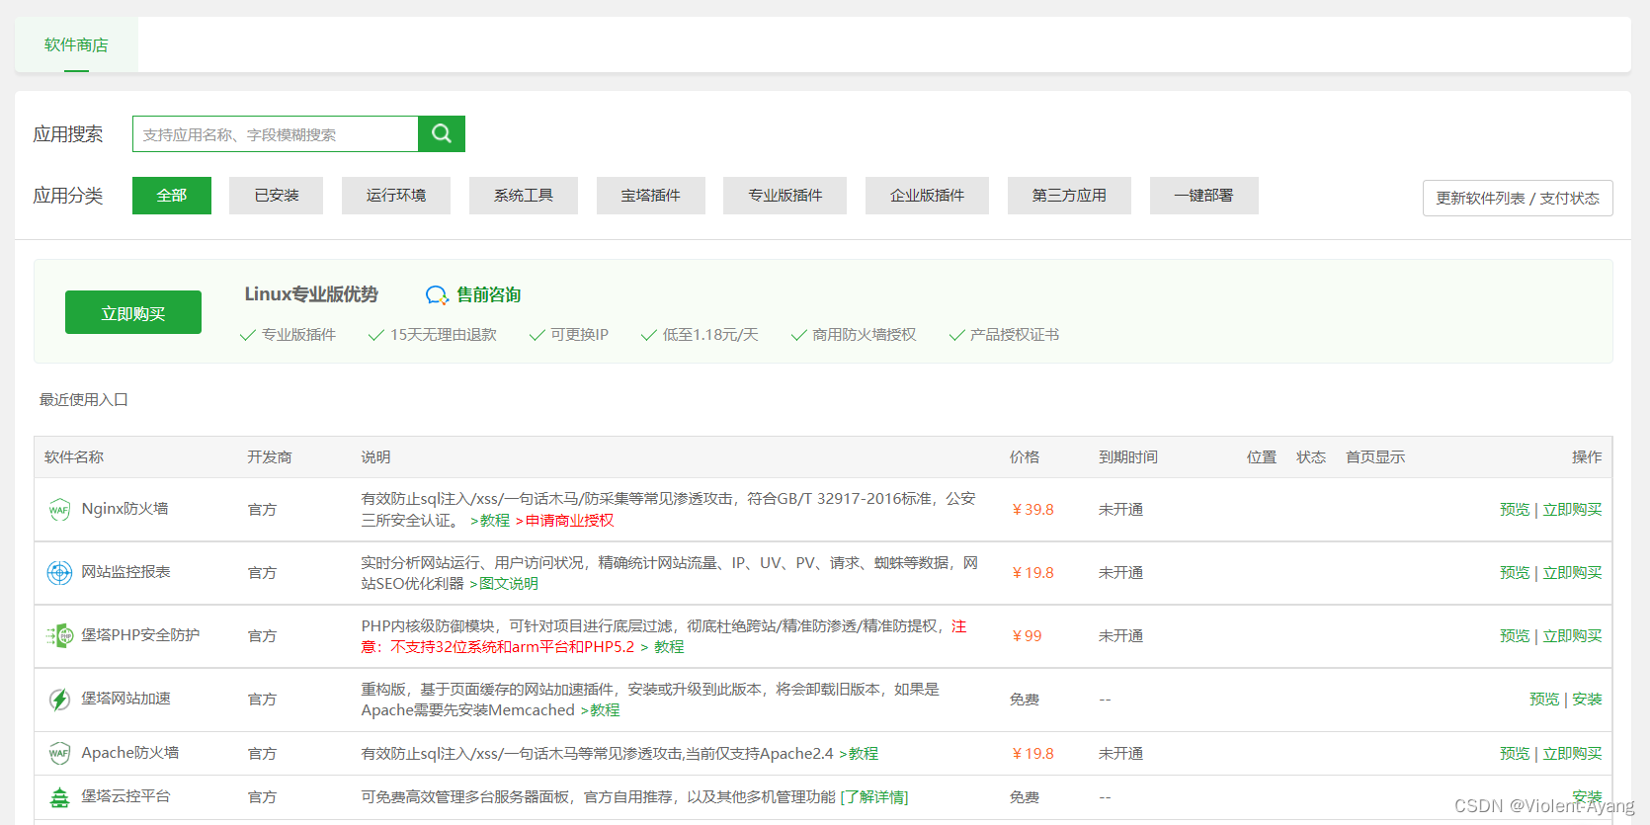The image size is (1650, 825).
Task: Select the 第三方应用 category
Action: click(x=1069, y=196)
